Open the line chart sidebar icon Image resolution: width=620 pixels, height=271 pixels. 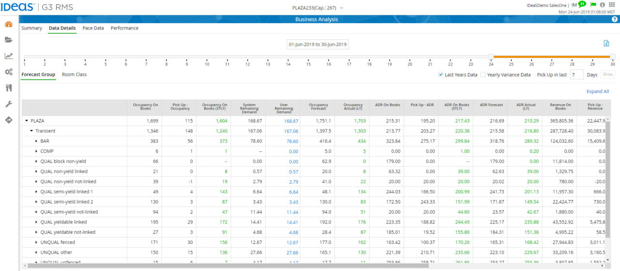coord(8,56)
